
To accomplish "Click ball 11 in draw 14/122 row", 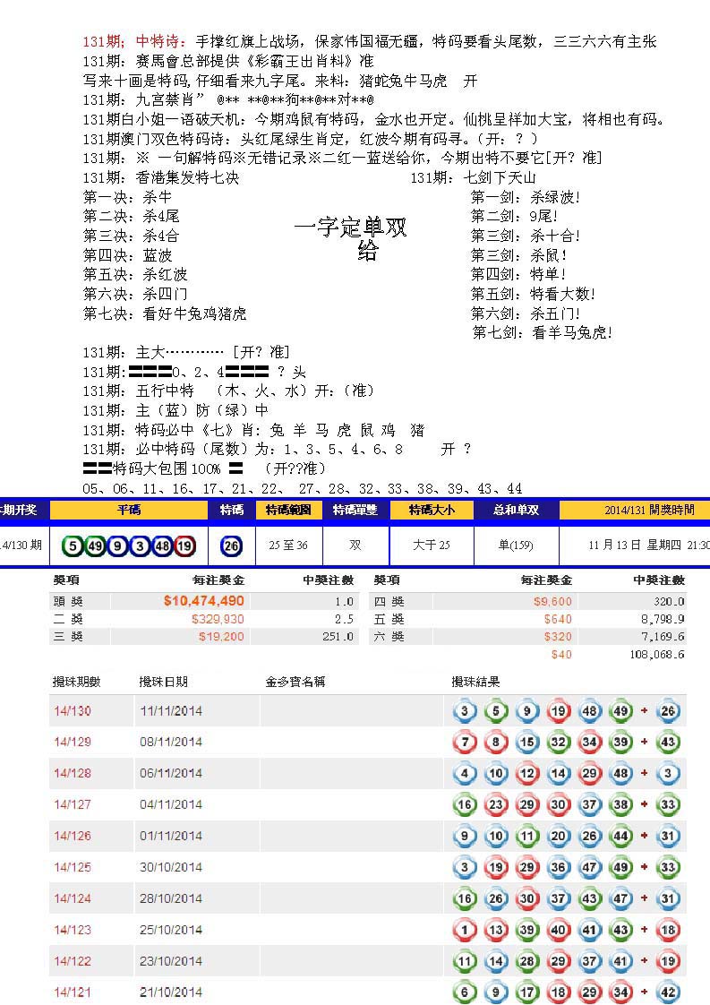I will (x=465, y=961).
